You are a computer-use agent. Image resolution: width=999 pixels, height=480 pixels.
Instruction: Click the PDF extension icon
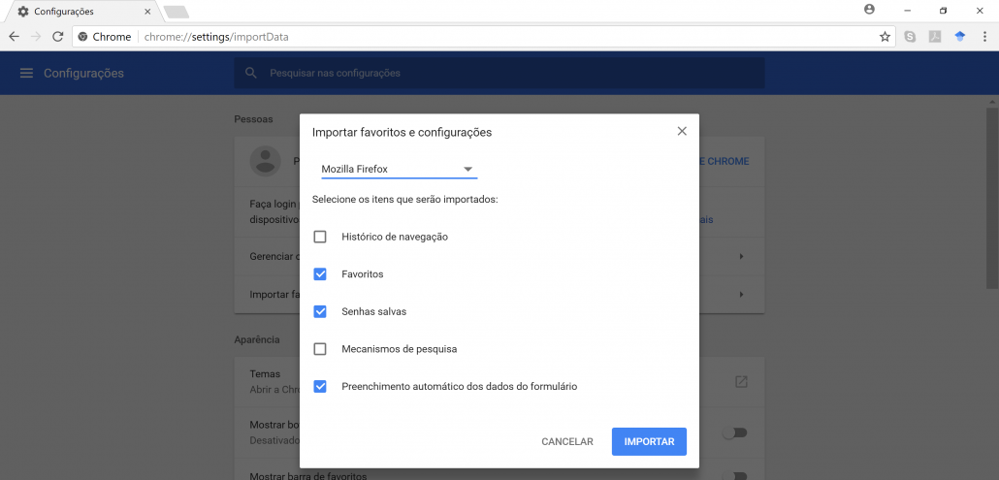click(x=935, y=37)
